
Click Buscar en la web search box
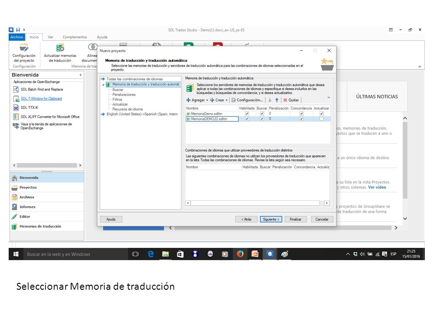click(x=75, y=254)
